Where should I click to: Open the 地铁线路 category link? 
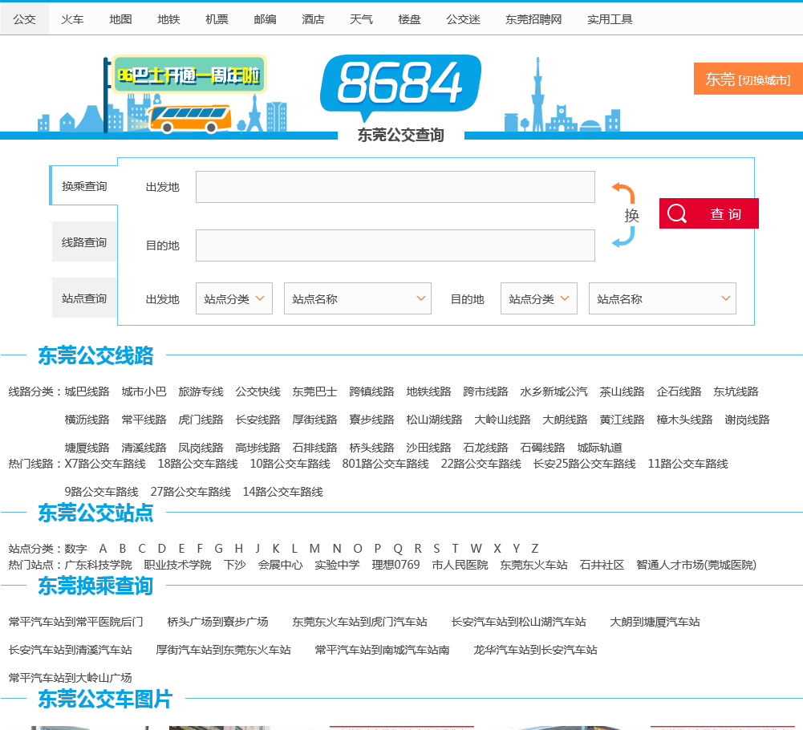pyautogui.click(x=428, y=392)
